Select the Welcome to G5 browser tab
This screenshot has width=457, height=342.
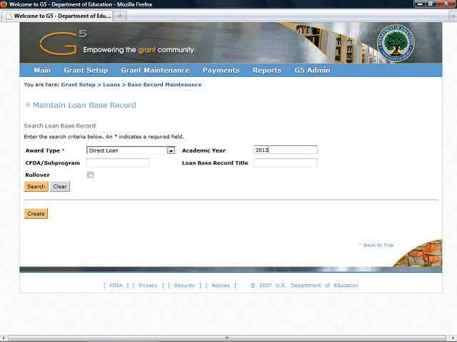click(57, 16)
